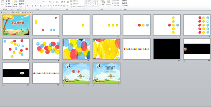The image size is (211, 107).
Task: Click the 重设 (Reset) slide button
Action: (x=22, y=4)
